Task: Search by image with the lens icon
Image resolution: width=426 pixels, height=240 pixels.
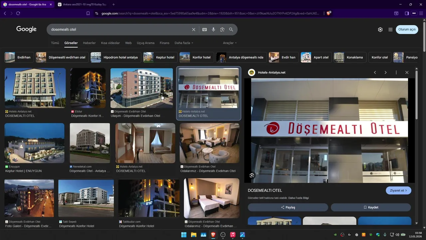Action: (222, 30)
